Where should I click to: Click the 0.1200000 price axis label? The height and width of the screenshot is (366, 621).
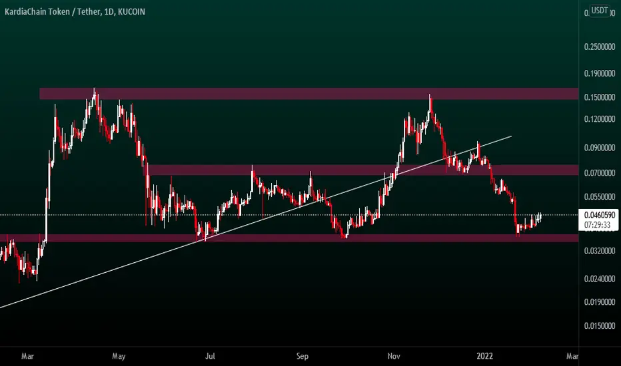point(599,119)
